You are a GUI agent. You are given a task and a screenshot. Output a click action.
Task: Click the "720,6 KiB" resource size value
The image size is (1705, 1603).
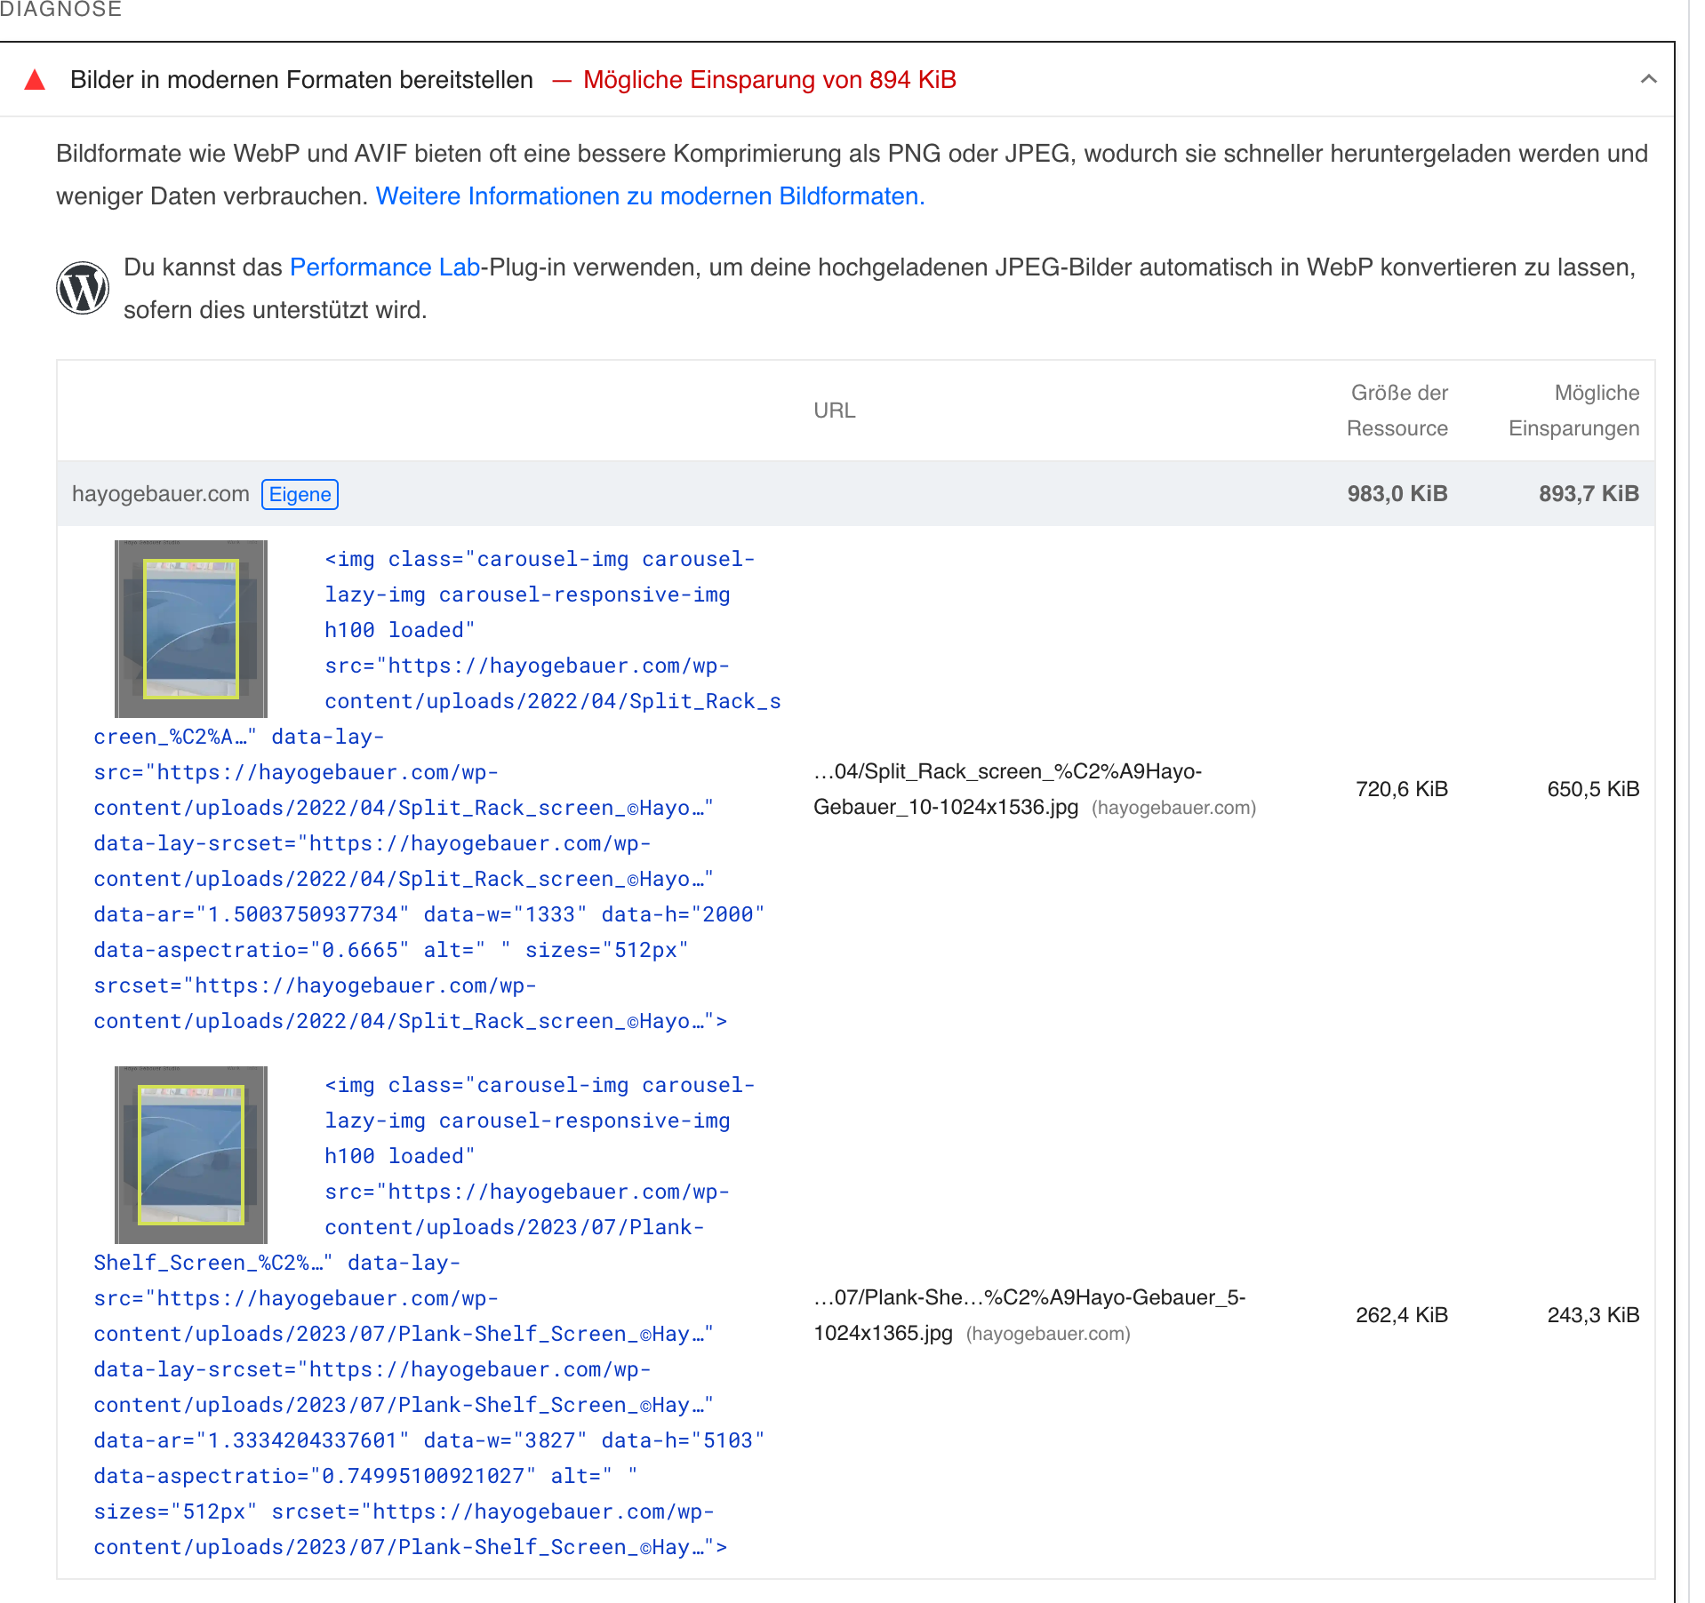(x=1402, y=788)
